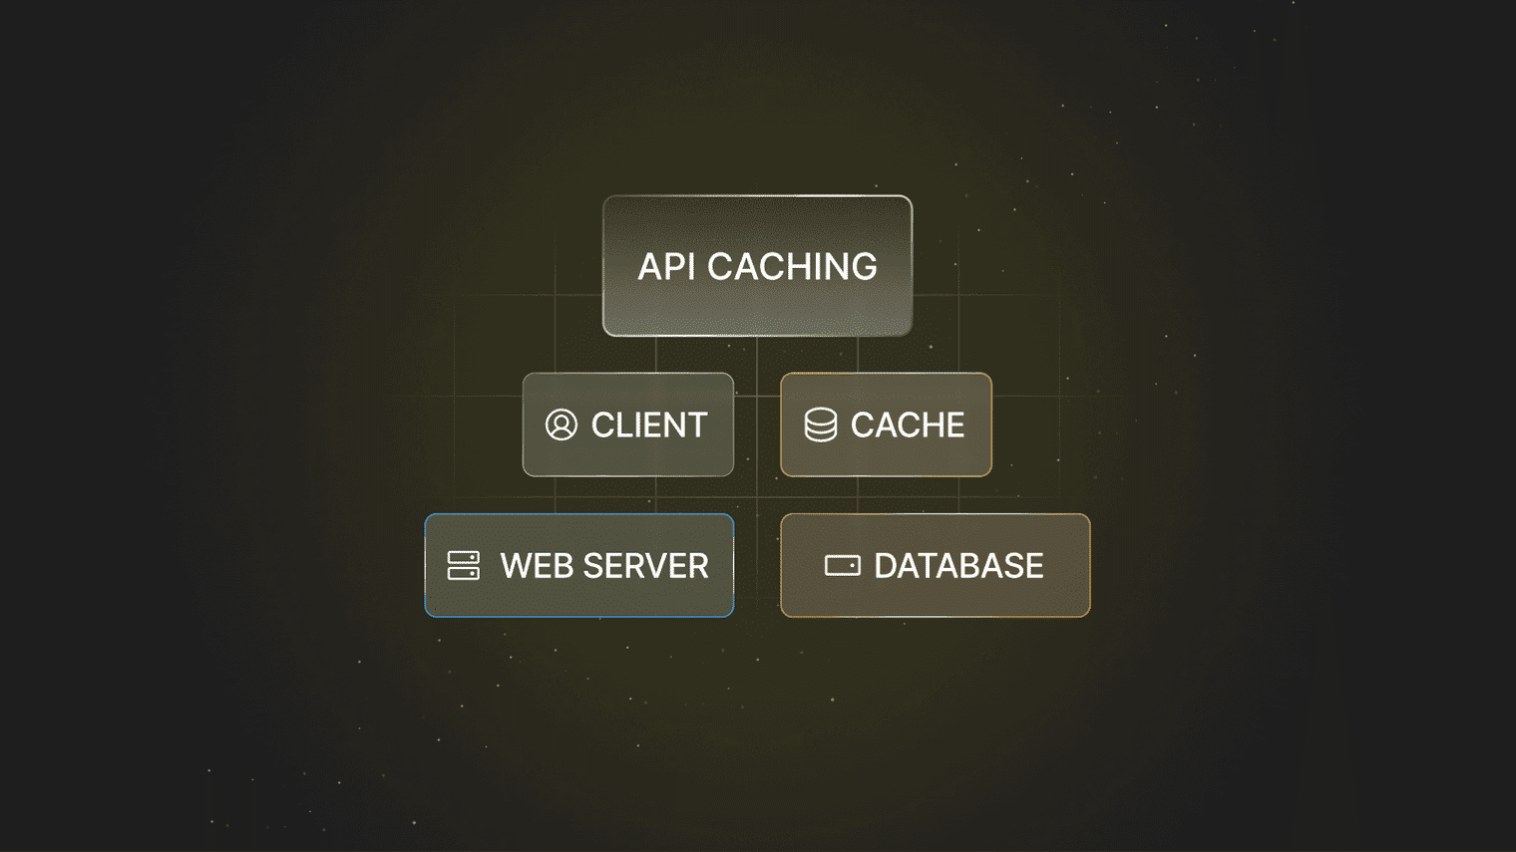Select the DATABASE node
Image resolution: width=1516 pixels, height=852 pixels.
tap(936, 565)
